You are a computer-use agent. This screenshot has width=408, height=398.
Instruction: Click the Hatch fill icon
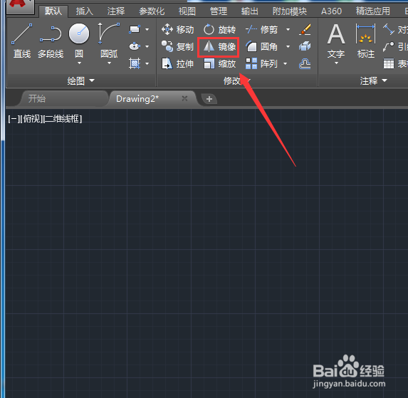coord(135,63)
